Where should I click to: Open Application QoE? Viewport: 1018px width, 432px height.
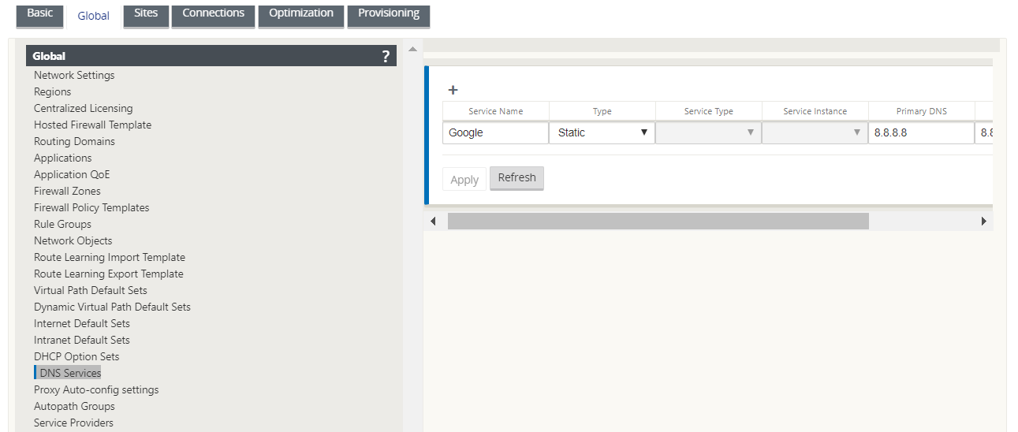72,174
